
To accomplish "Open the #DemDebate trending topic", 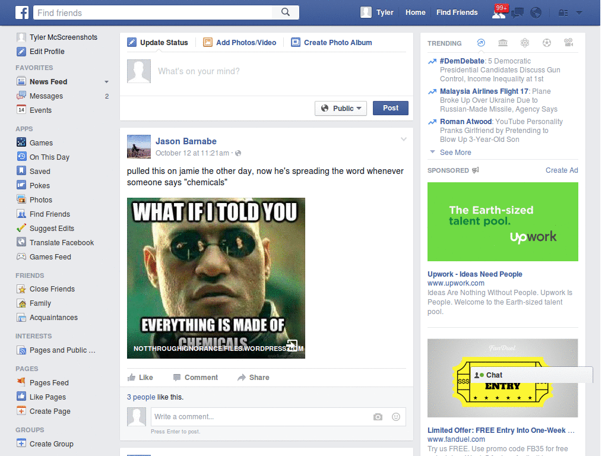I will (462, 61).
